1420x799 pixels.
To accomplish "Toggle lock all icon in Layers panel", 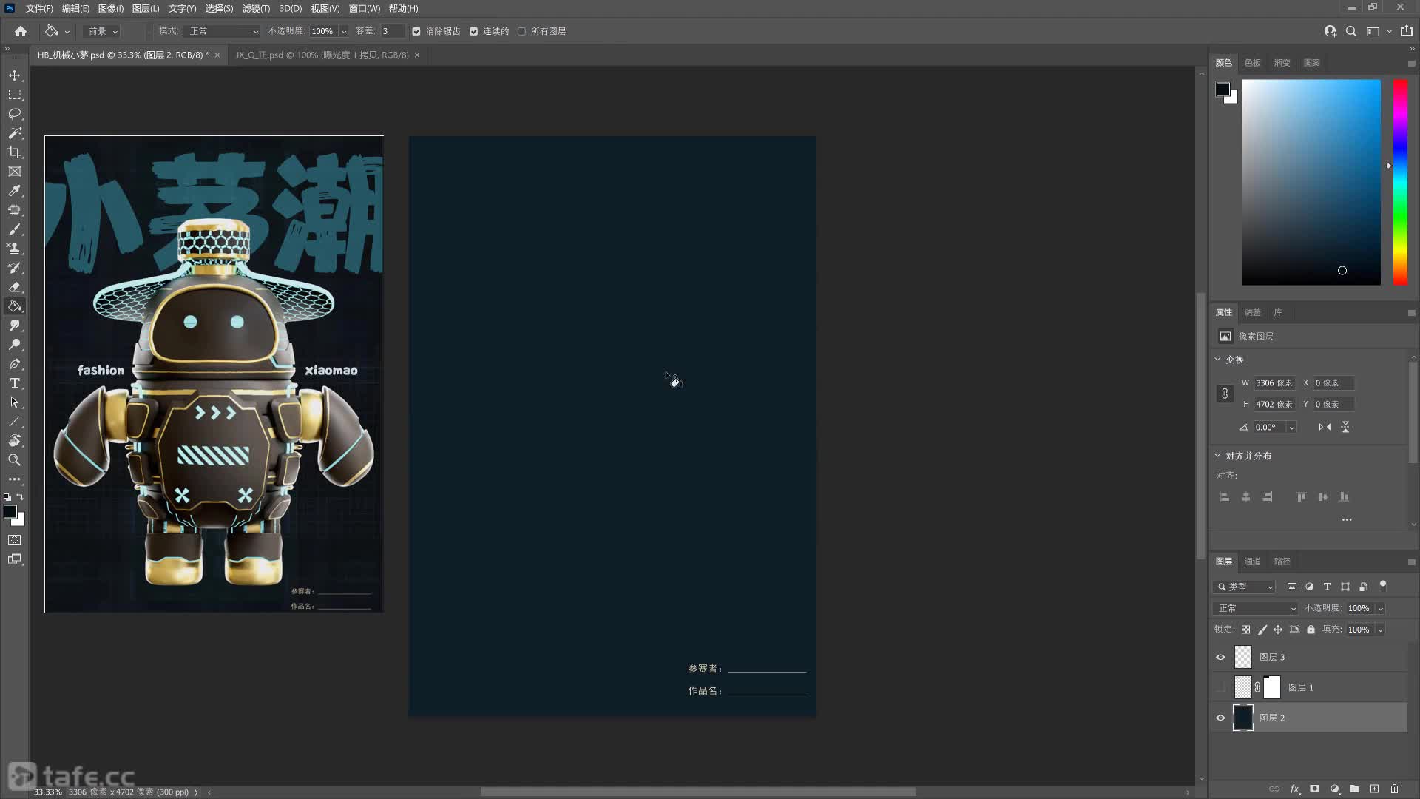I will point(1311,630).
